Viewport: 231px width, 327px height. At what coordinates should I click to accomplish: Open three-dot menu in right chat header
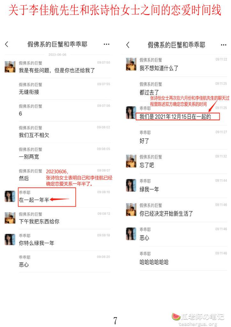click(x=223, y=45)
